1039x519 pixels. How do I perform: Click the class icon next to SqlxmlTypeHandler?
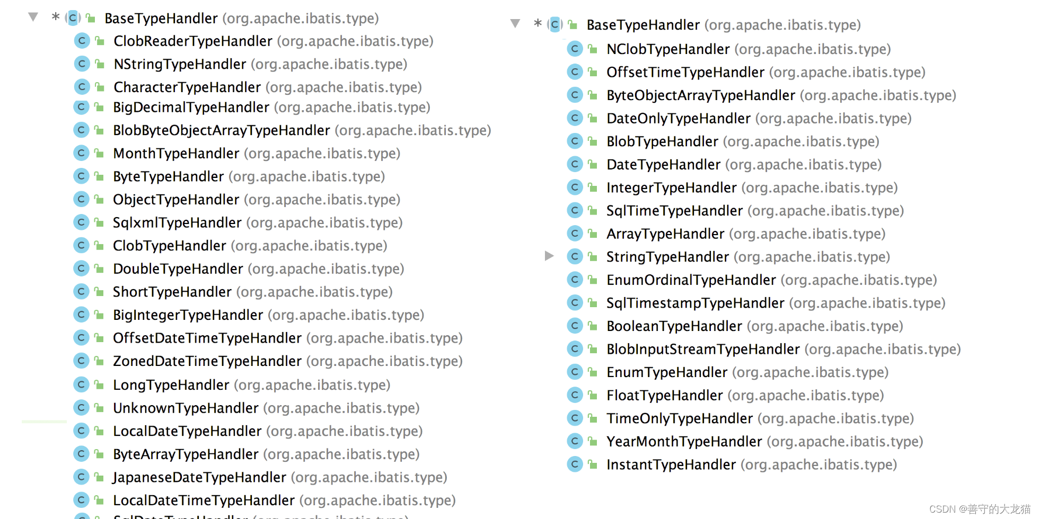point(81,222)
